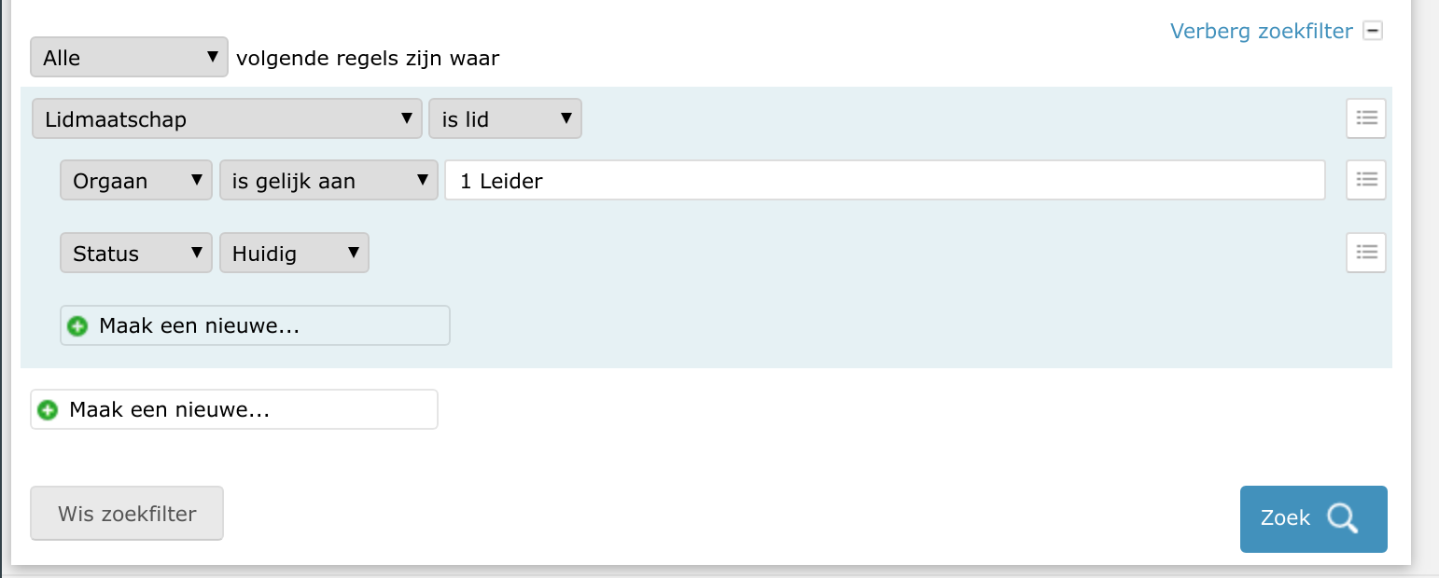
Task: Open the Alle match-type dropdown
Action: coord(129,57)
